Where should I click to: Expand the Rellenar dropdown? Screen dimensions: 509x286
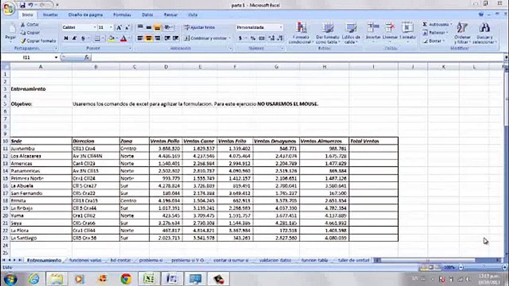(447, 33)
